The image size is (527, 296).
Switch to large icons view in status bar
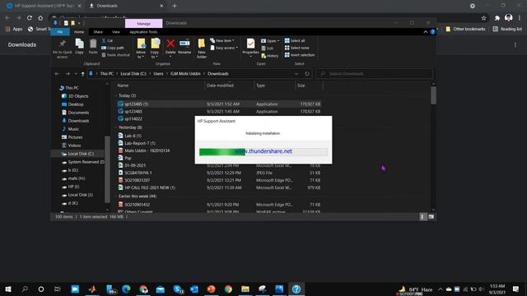(x=431, y=217)
